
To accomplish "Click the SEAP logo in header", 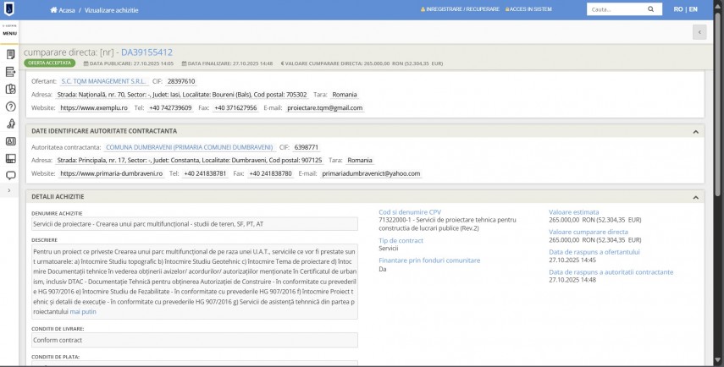I will (x=10, y=9).
